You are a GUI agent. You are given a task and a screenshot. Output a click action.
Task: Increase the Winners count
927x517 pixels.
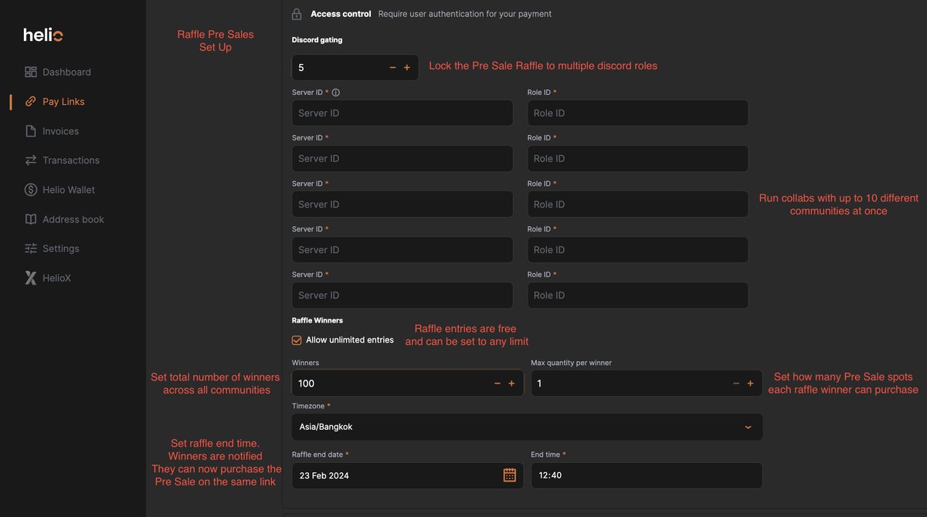coord(511,384)
